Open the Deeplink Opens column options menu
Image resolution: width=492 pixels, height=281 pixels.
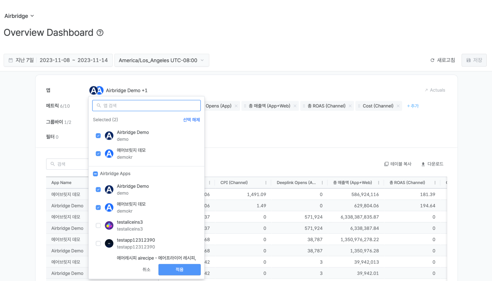point(322,183)
